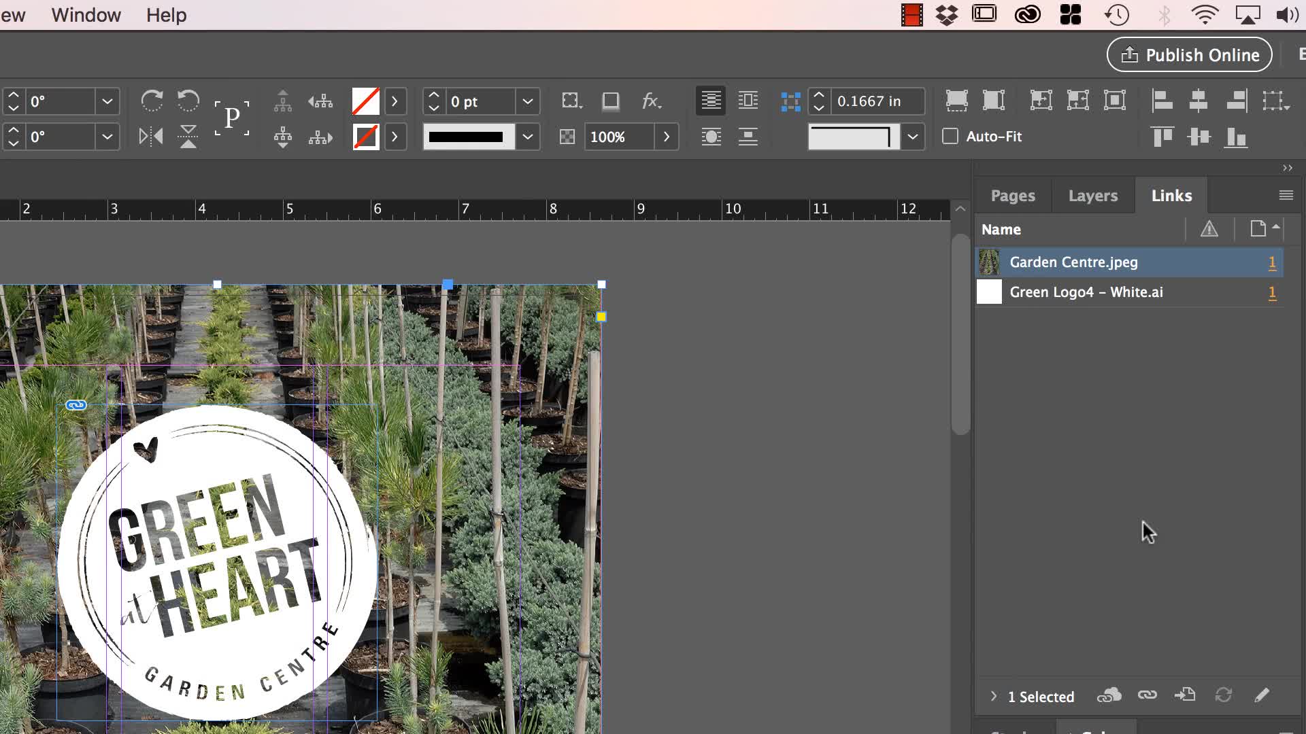The image size is (1306, 734).
Task: Rotate 90° clockwise icon
Action: click(151, 101)
